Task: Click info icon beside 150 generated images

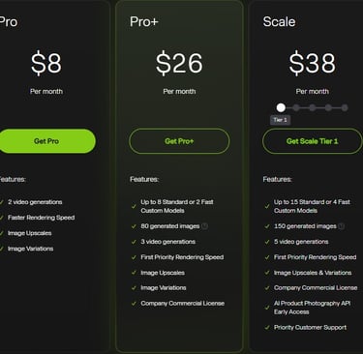Action: click(342, 226)
